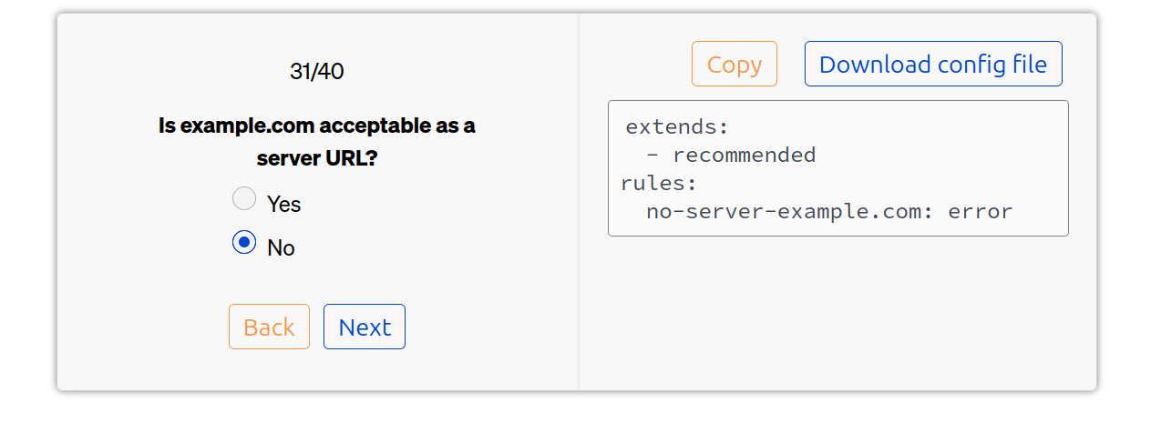Advance with the Next button
1161x423 pixels.
tap(365, 327)
